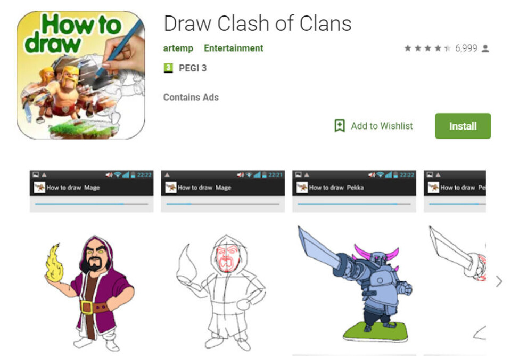
Task: Click the green PEGI 3 rating badge
Action: [168, 68]
